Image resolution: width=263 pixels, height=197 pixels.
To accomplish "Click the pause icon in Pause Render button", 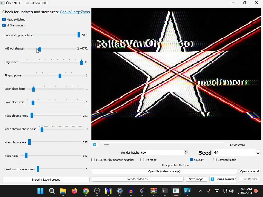I will [212, 179].
